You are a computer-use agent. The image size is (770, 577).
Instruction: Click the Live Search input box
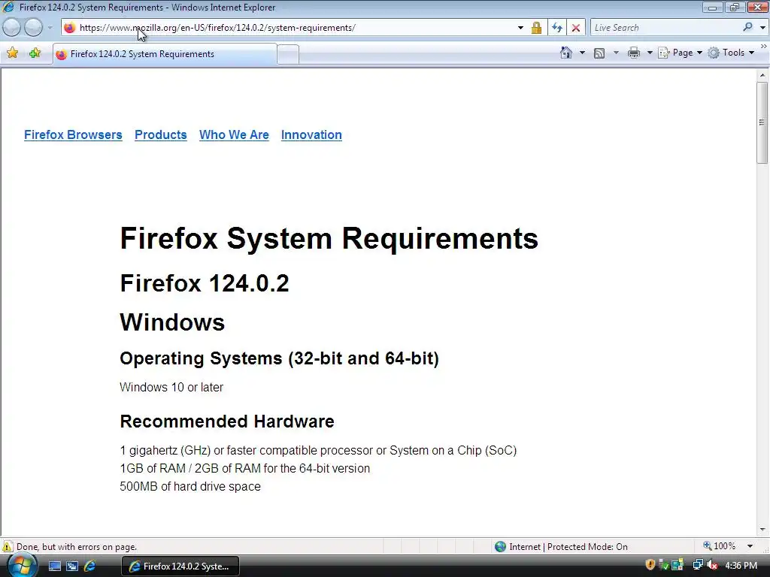pos(665,28)
